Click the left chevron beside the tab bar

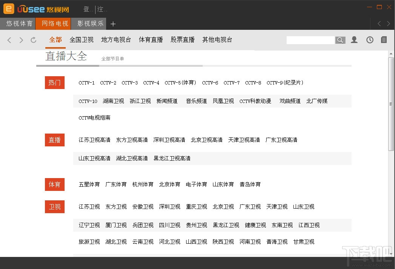click(379, 23)
